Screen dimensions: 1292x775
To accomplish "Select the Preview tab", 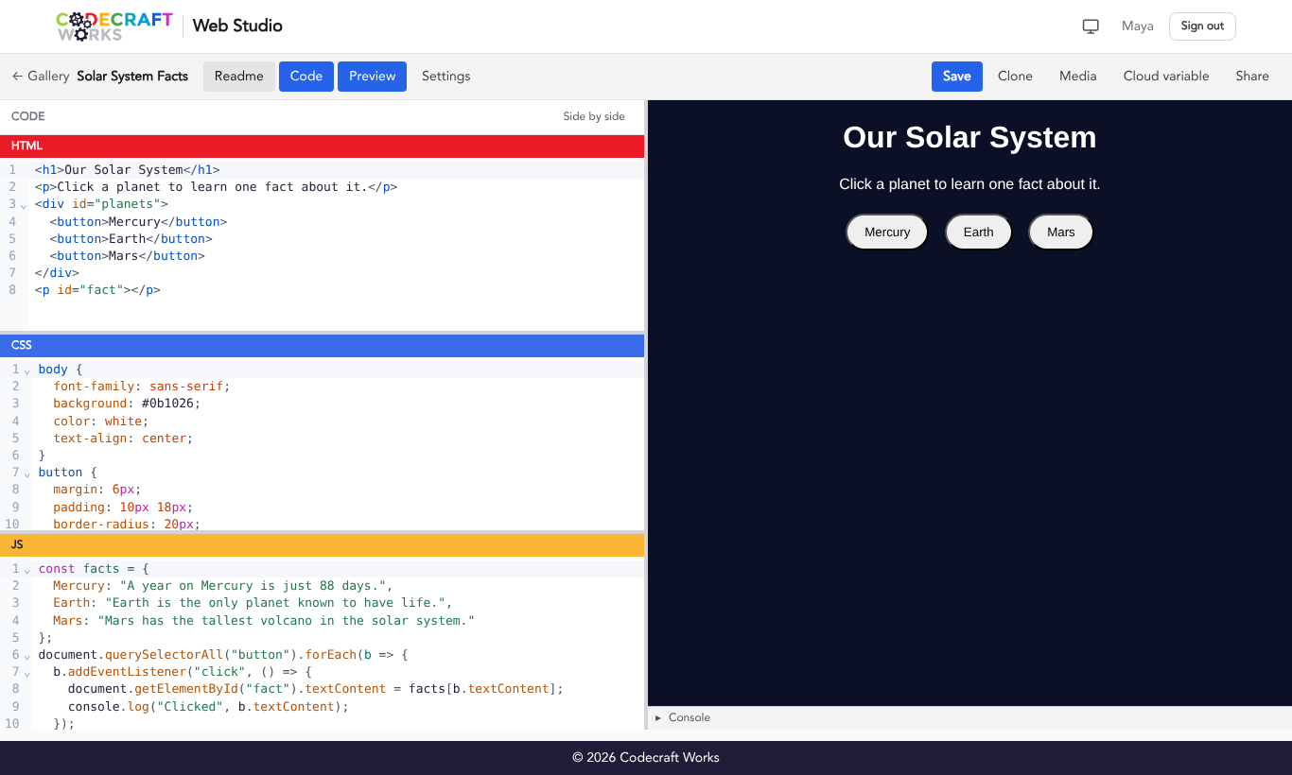I will pos(373,77).
